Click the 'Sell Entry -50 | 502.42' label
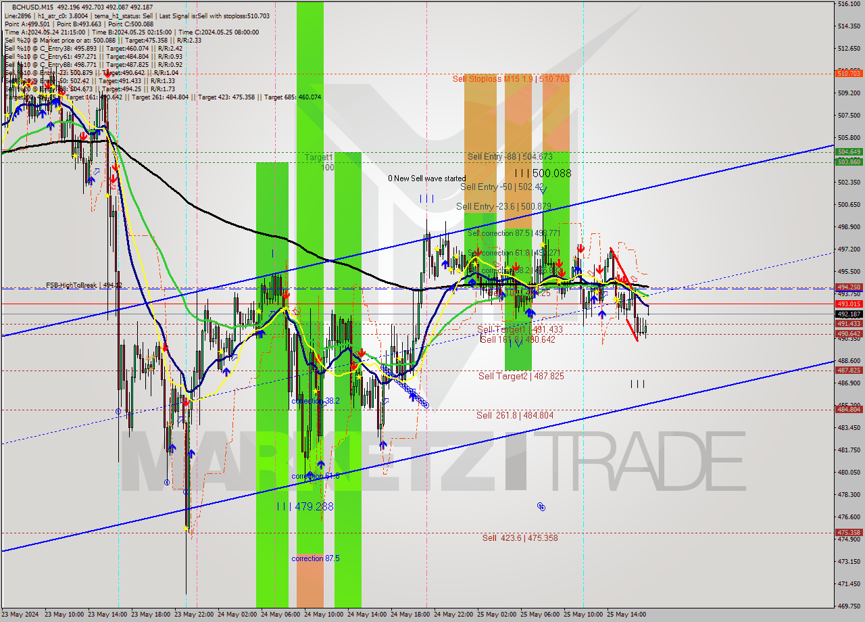The image size is (865, 622). tap(502, 187)
